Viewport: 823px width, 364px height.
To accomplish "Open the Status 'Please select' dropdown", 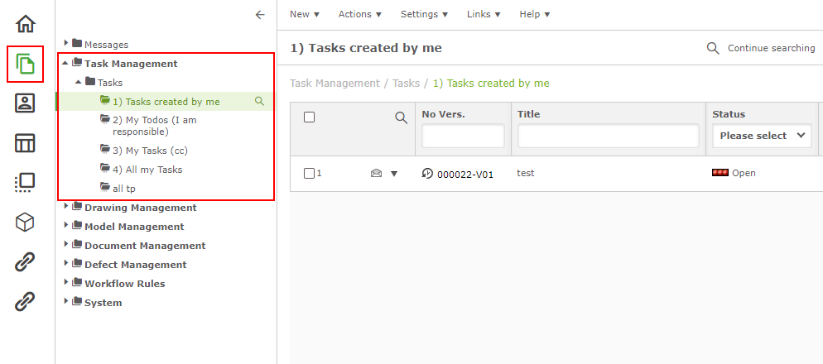I will (763, 136).
